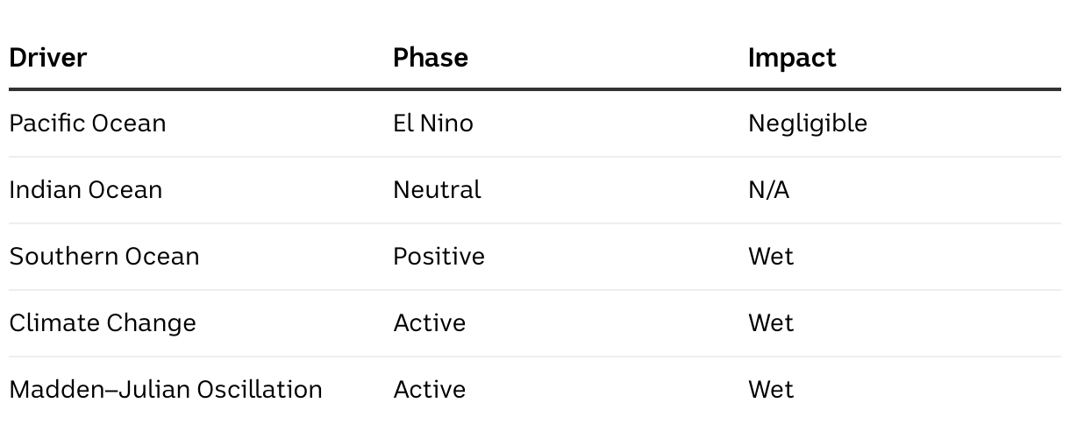The width and height of the screenshot is (1070, 431).
Task: Click the Phase column header
Action: (x=430, y=58)
